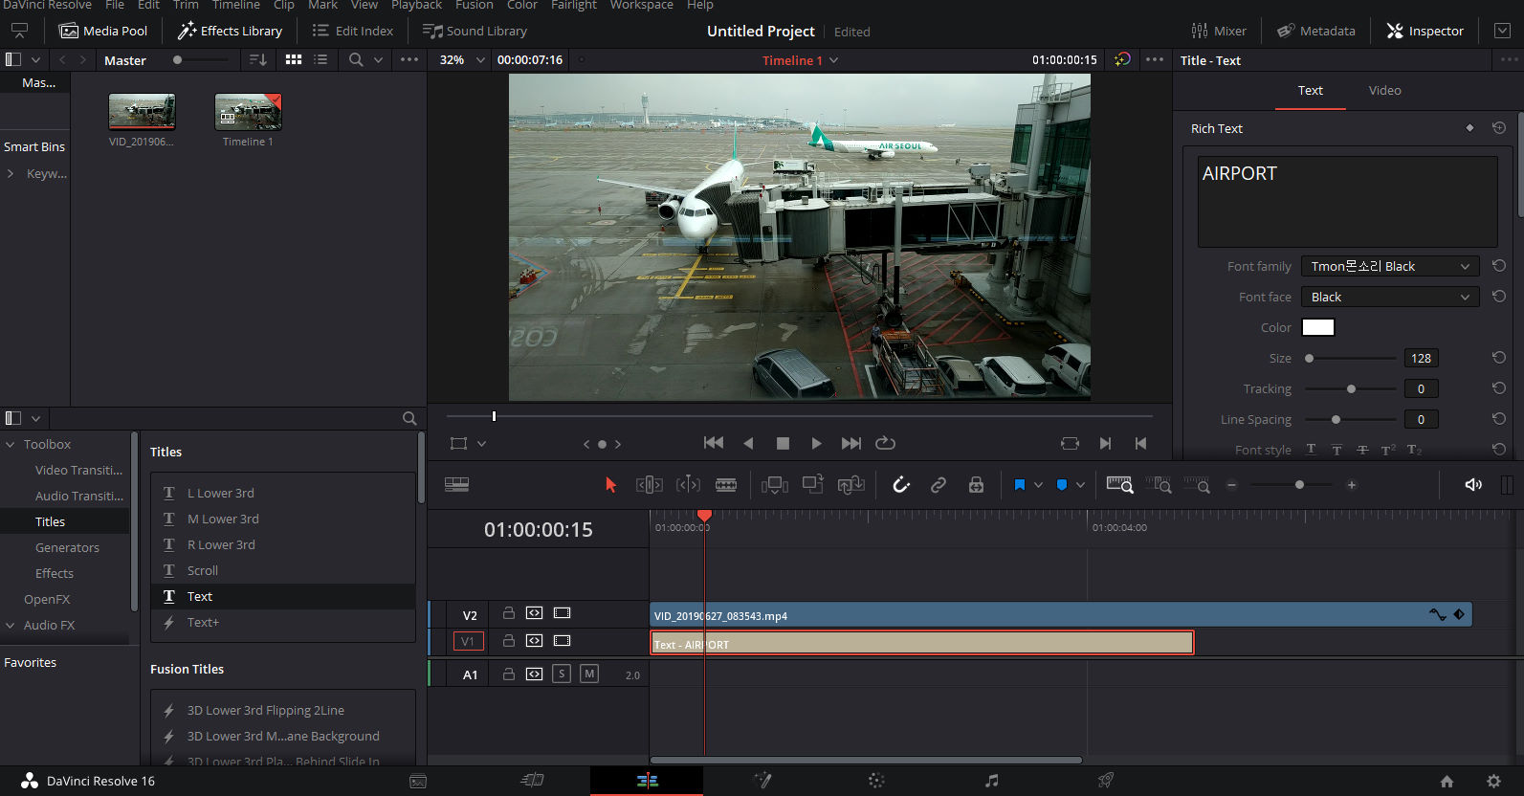1524x796 pixels.
Task: Open the Fusion menu
Action: pyautogui.click(x=474, y=5)
